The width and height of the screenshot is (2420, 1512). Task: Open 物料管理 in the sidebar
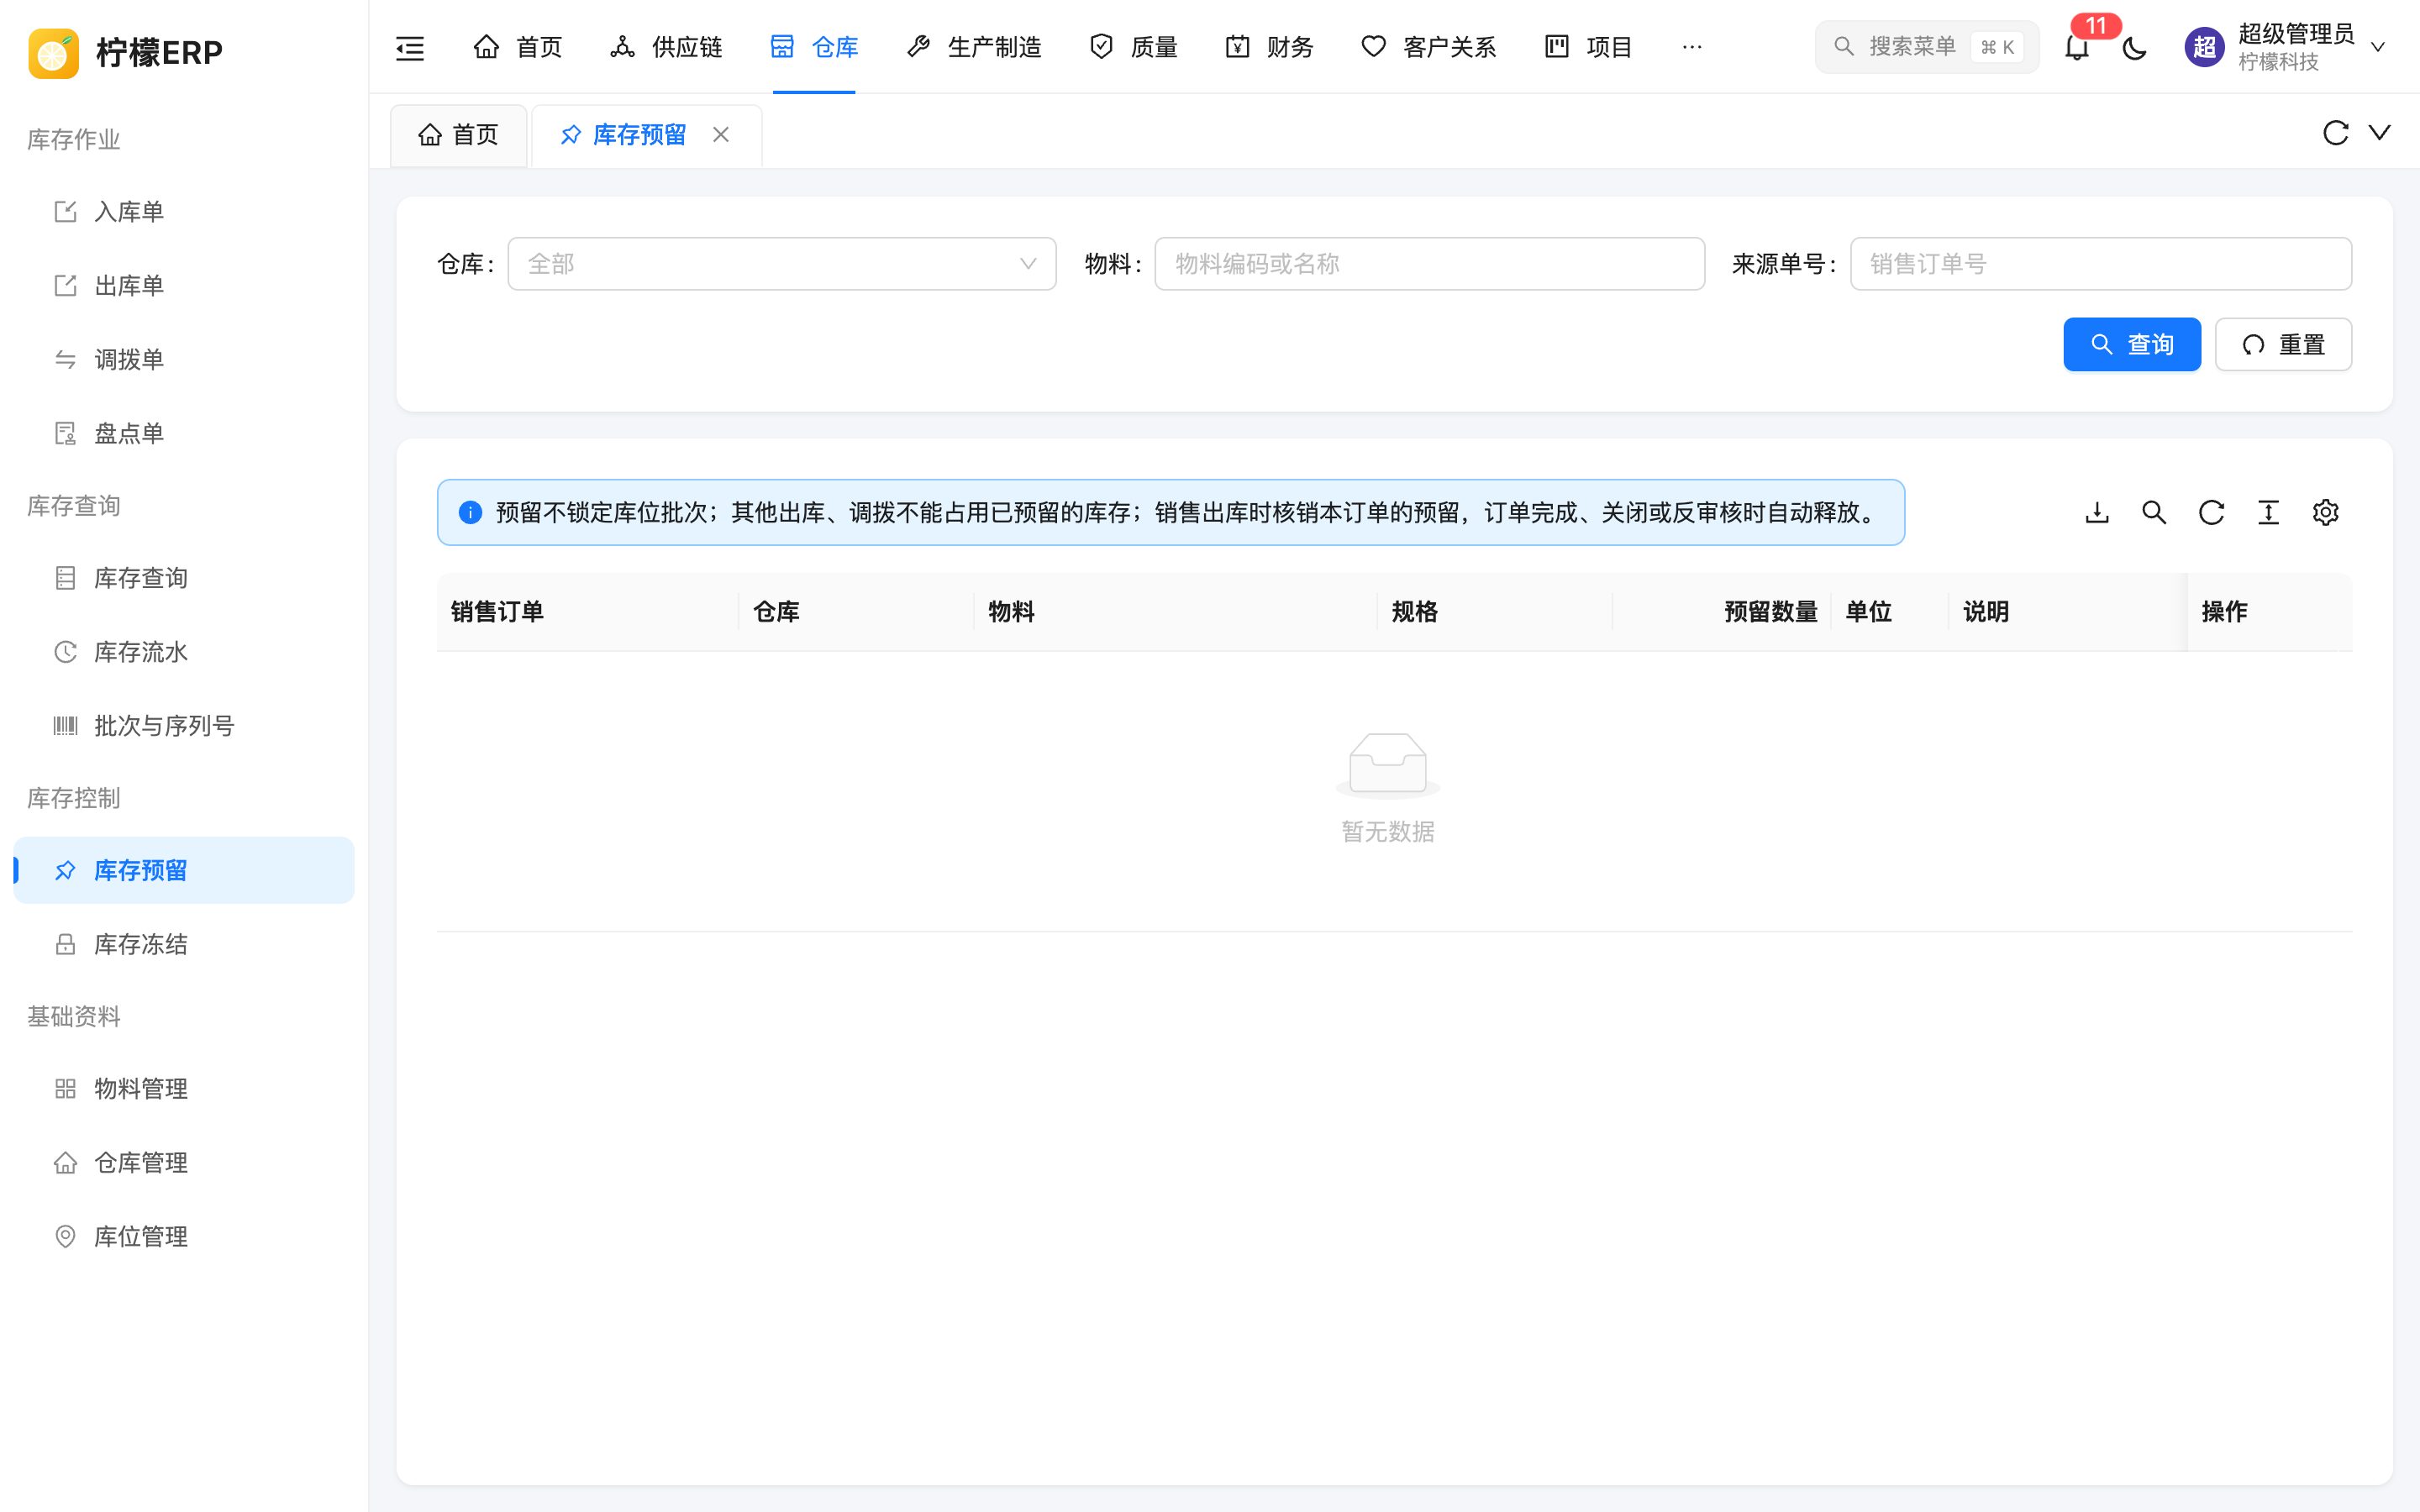(x=184, y=1088)
